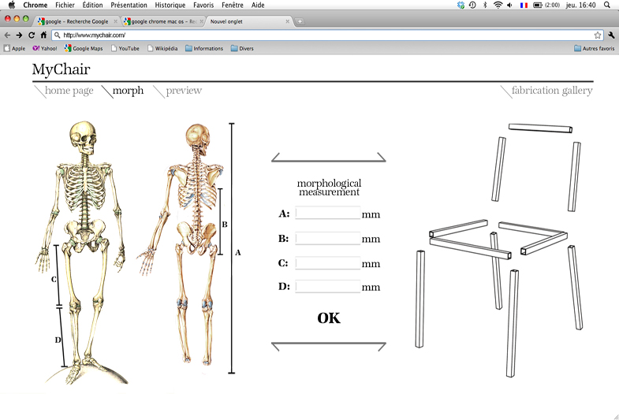
Task: Open Chrome's wrench settings menu
Action: pos(611,35)
